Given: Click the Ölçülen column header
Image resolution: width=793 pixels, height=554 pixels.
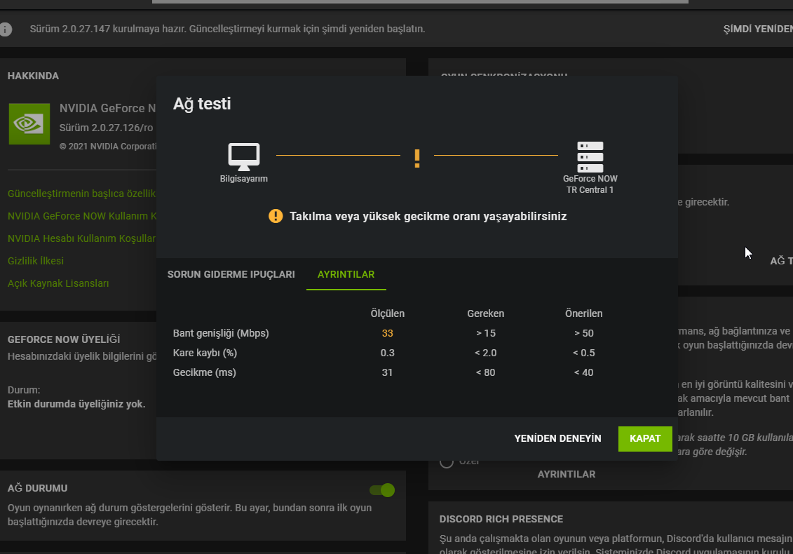Looking at the screenshot, I should tap(388, 313).
